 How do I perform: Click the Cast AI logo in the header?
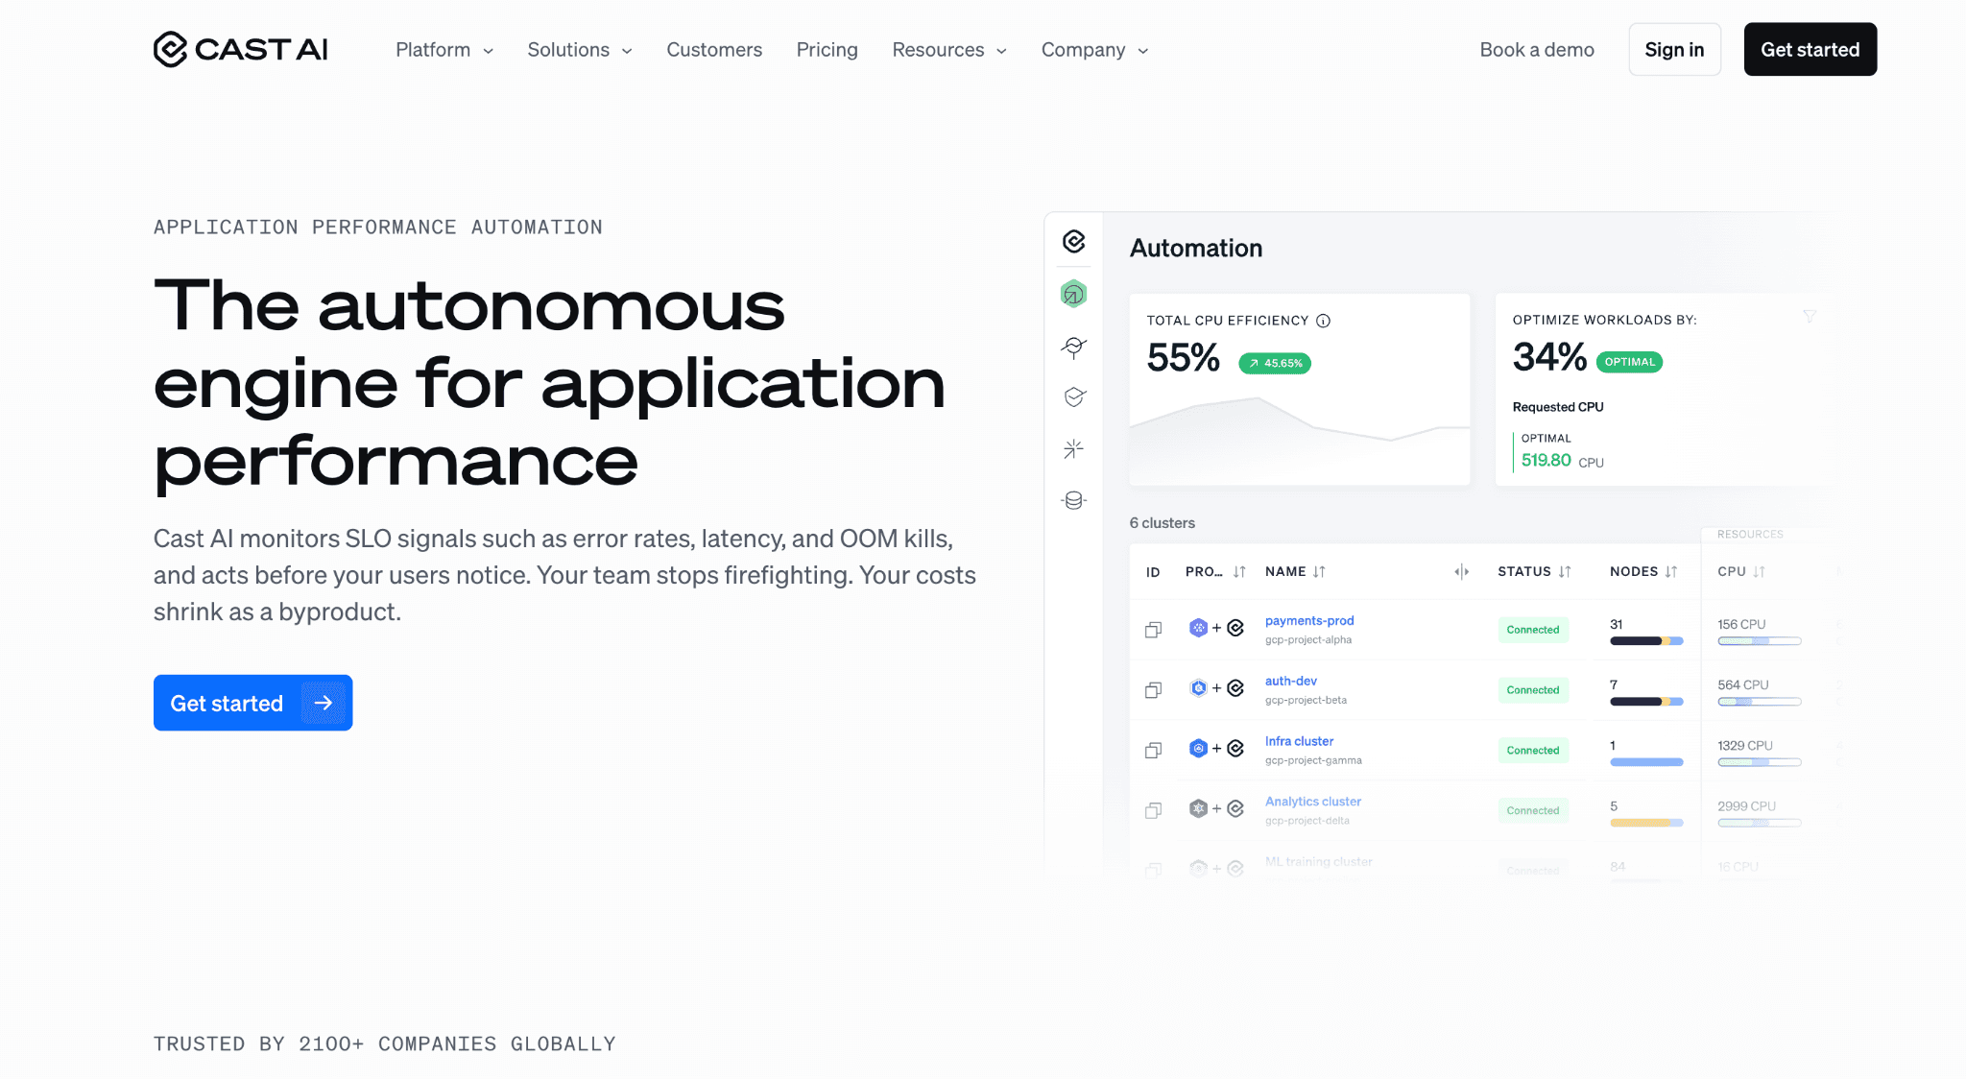pyautogui.click(x=240, y=49)
